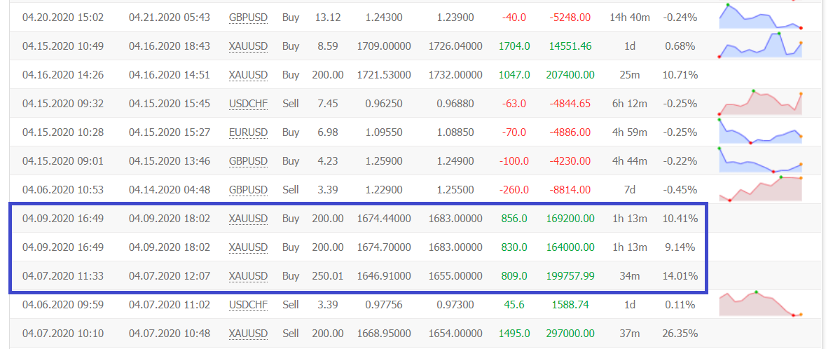
Task: Click sparkline chart in the -5248.00 loss row
Action: 760,17
